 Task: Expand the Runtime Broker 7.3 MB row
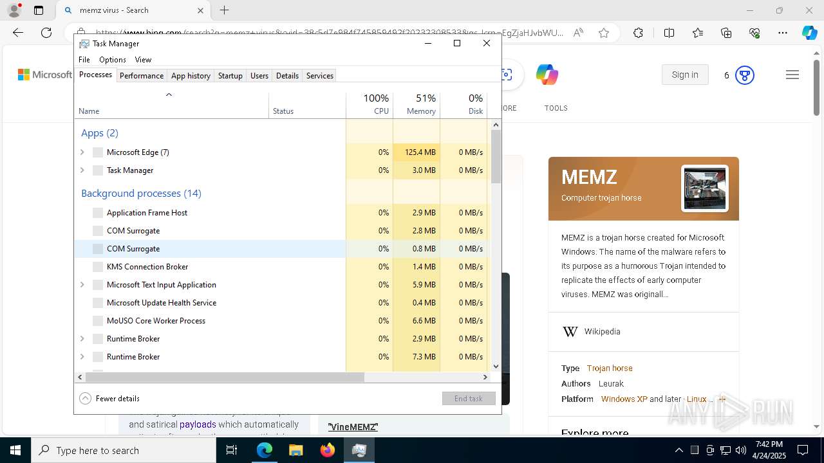coord(82,357)
